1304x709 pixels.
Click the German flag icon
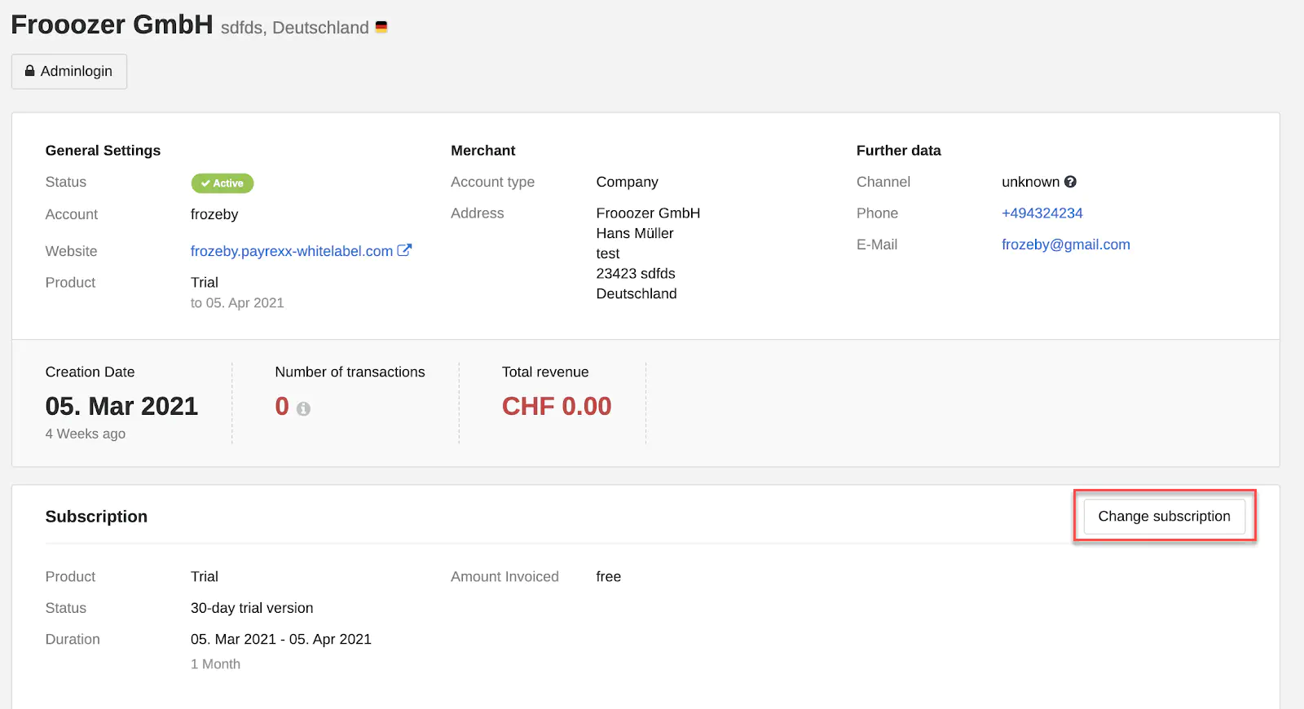(381, 27)
